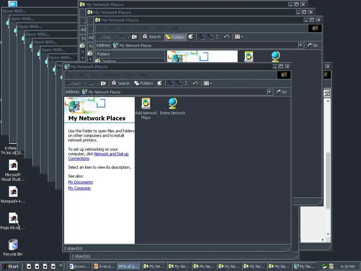The image size is (361, 271).
Task: Open Views dropdown arrow in front window
Action: click(211, 83)
